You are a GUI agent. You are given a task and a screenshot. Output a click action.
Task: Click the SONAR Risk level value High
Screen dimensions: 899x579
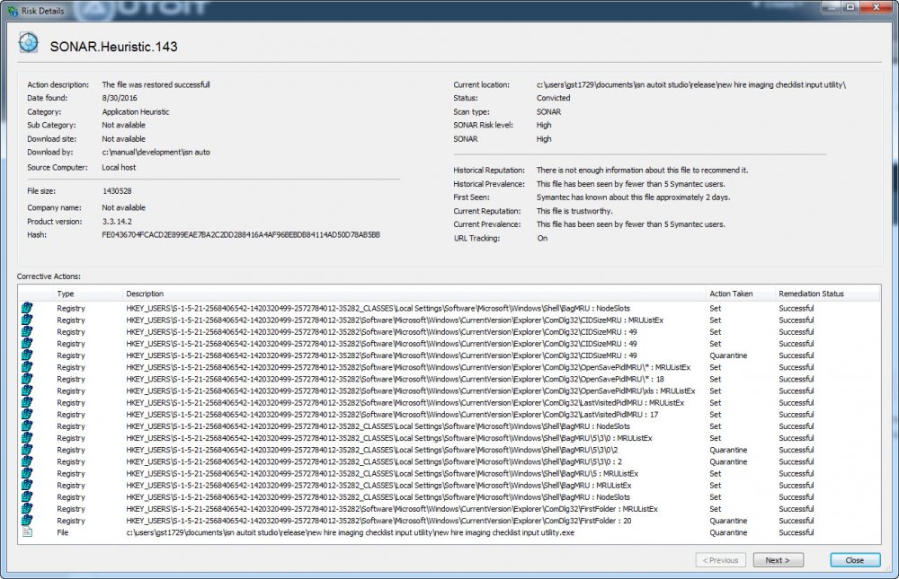pyautogui.click(x=544, y=125)
